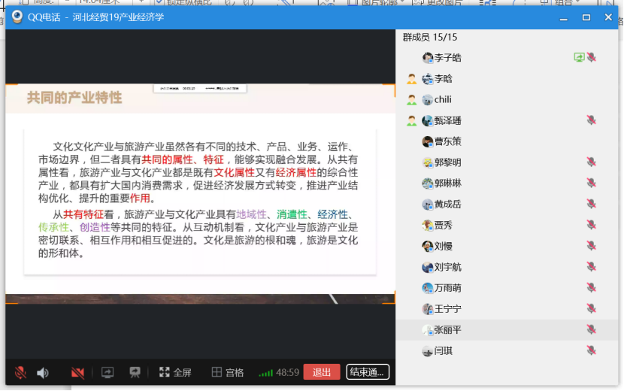Click the QQ电话 logo in title bar
The height and width of the screenshot is (391, 624).
coord(16,17)
